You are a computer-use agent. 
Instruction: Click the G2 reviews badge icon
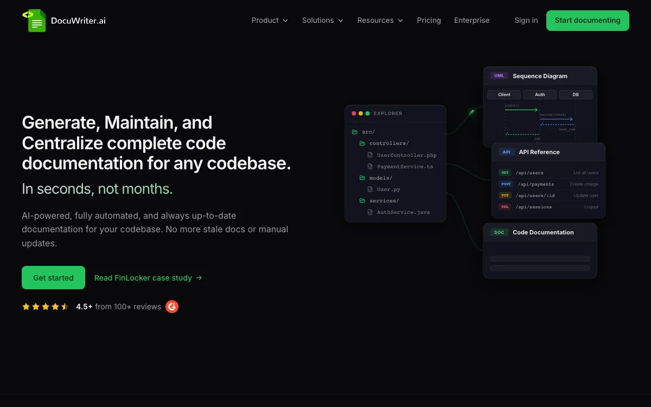[x=172, y=307]
